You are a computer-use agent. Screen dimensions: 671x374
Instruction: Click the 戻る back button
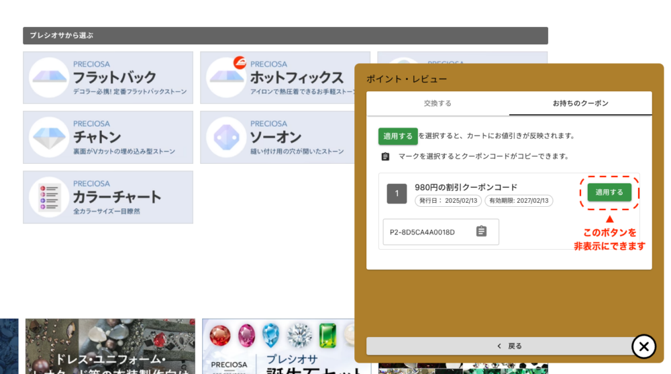coord(509,346)
